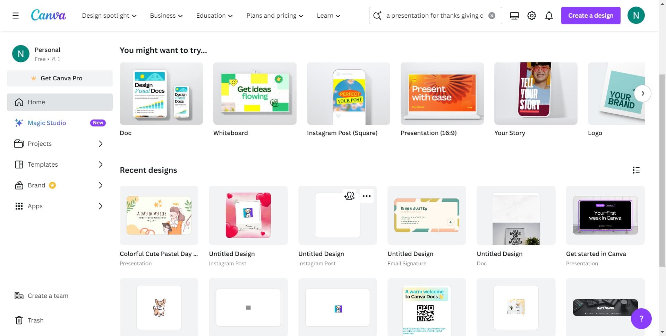
Task: Open more options on Untitled Design card
Action: 366,196
